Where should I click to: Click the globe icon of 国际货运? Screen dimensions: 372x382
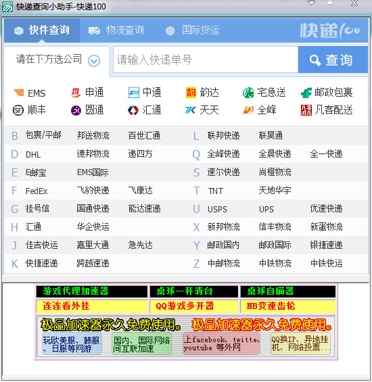170,30
